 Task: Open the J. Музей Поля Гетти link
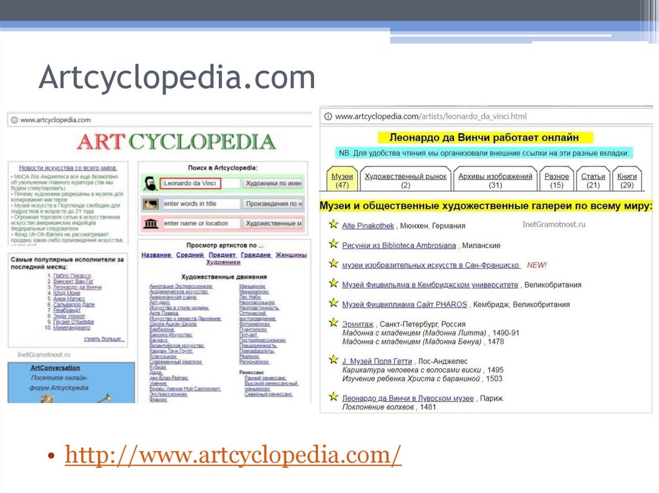(x=377, y=362)
